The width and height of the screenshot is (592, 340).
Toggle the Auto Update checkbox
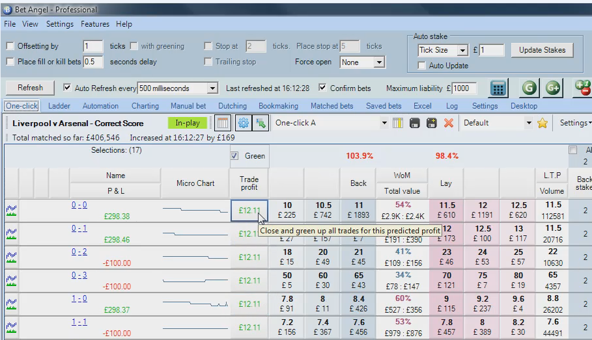[422, 66]
